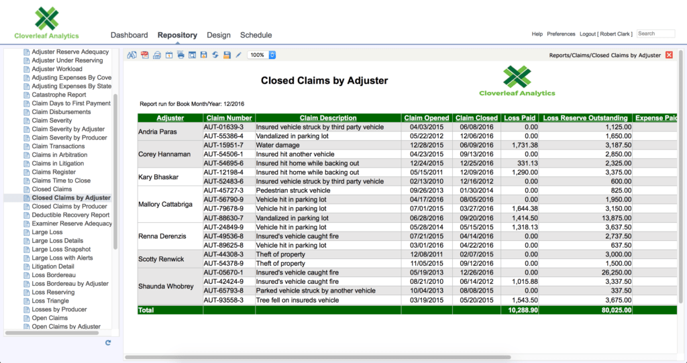Open Claim Severity by Adjuster report

coord(68,129)
